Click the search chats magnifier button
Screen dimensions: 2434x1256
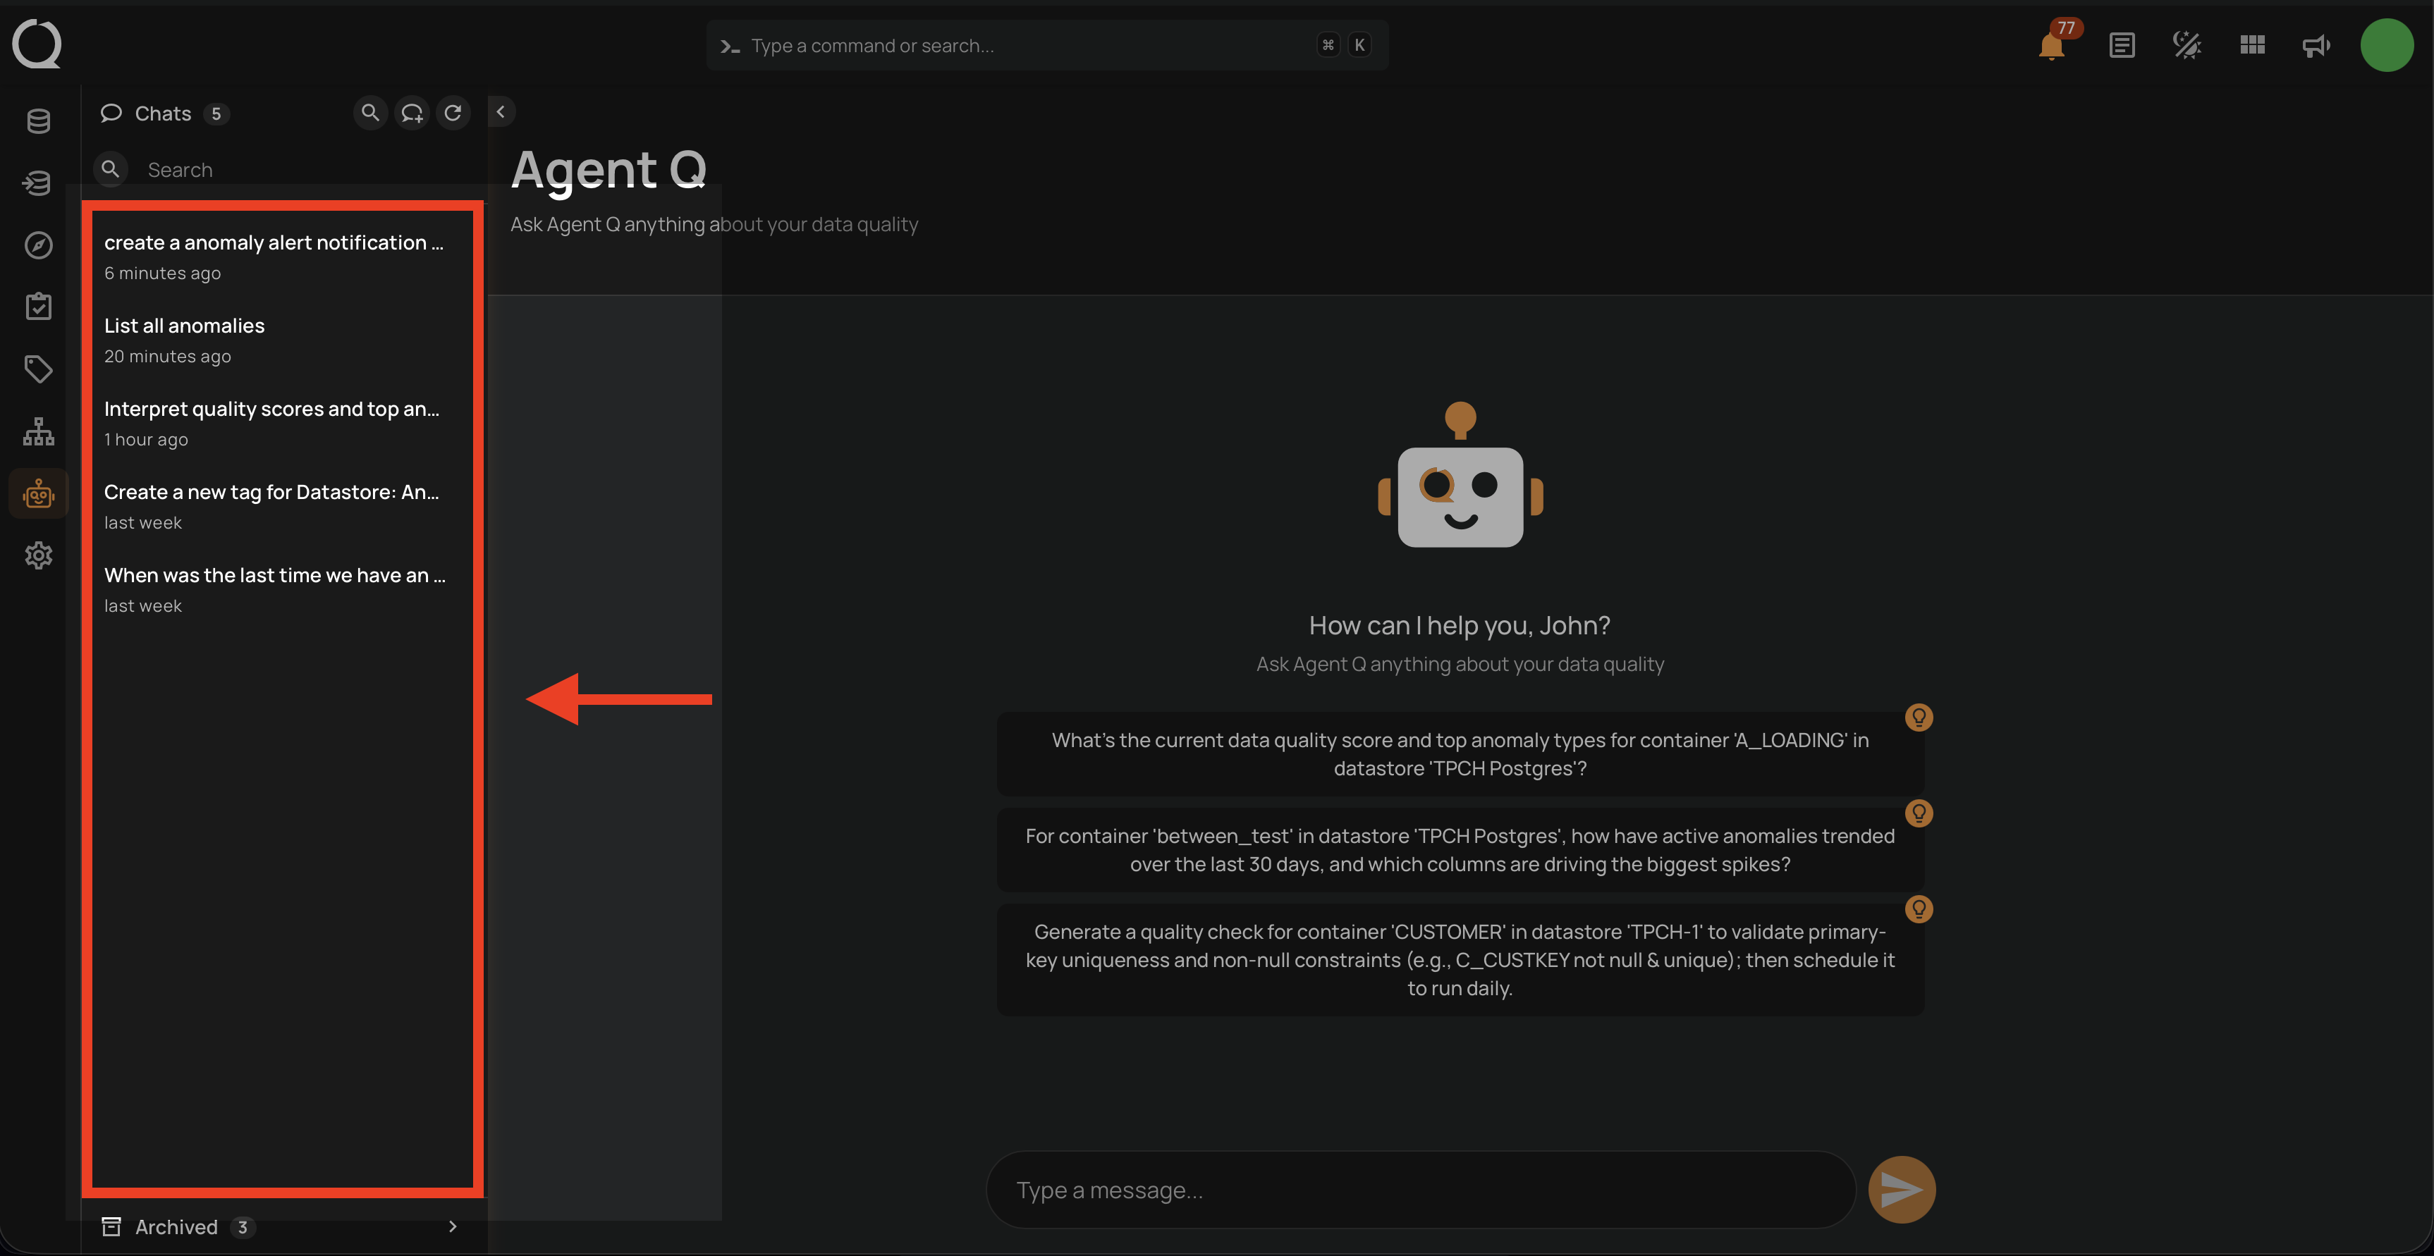pyautogui.click(x=370, y=113)
